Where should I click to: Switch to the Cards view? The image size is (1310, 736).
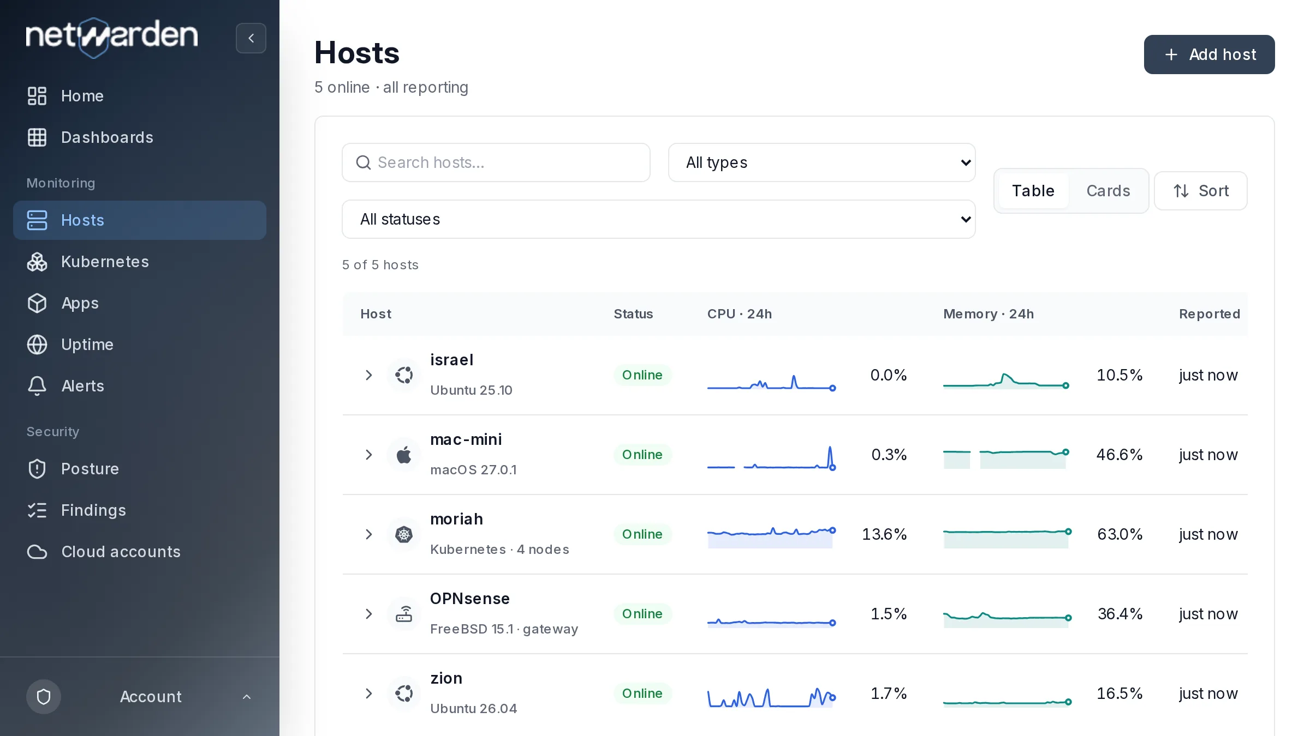pos(1108,191)
